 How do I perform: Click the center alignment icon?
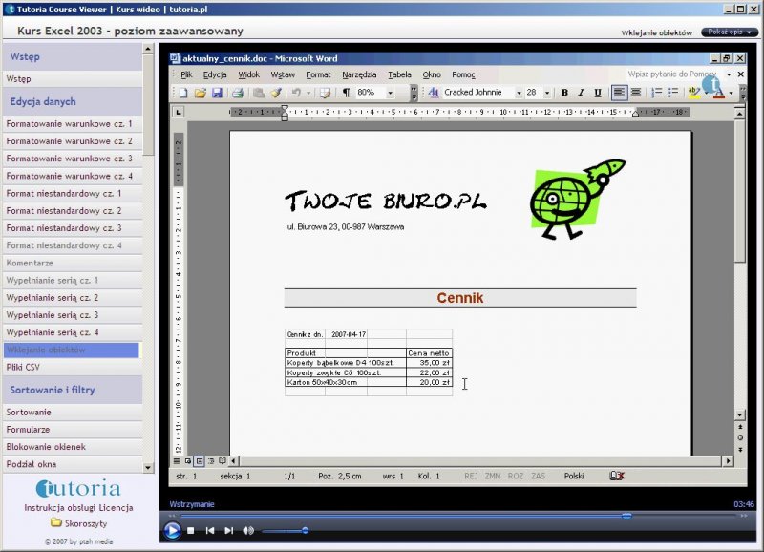pyautogui.click(x=636, y=93)
